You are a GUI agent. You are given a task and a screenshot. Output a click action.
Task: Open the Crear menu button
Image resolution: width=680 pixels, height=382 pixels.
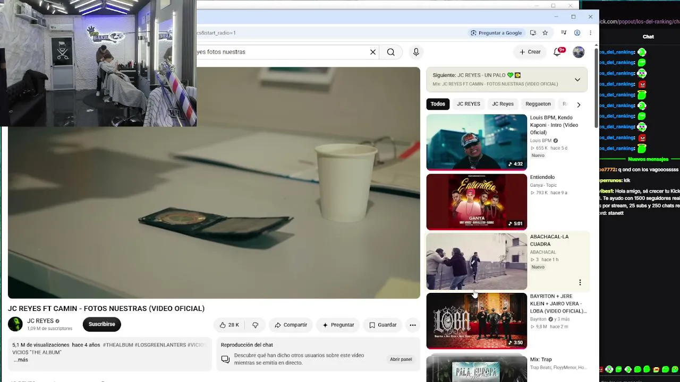click(x=530, y=52)
